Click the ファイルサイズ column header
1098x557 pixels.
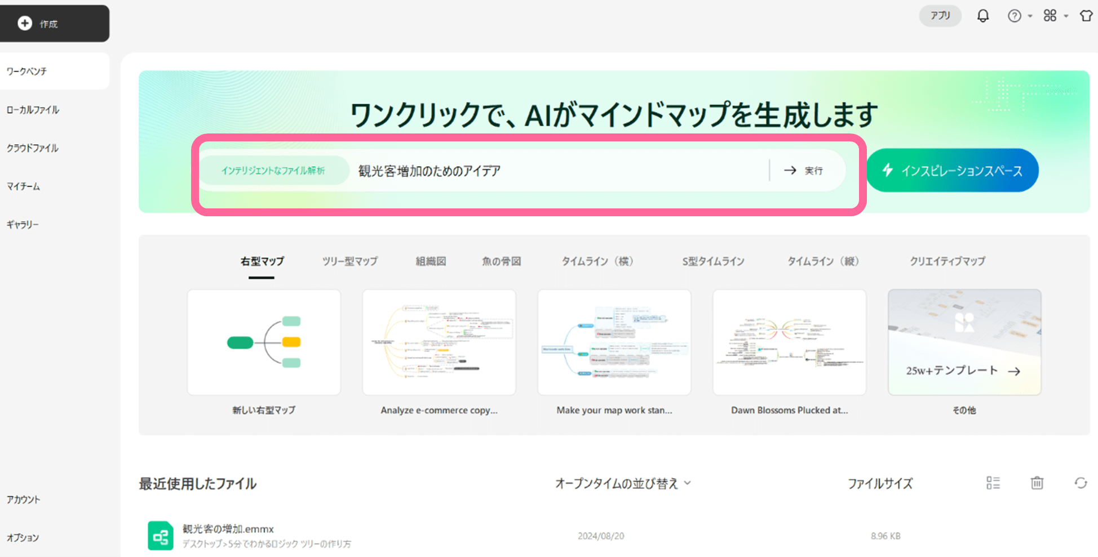coord(880,483)
